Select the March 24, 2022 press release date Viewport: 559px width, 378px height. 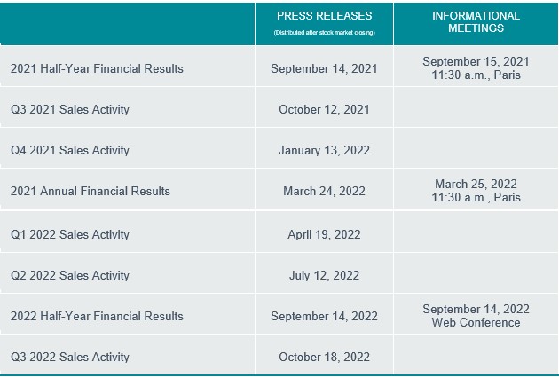tap(324, 191)
